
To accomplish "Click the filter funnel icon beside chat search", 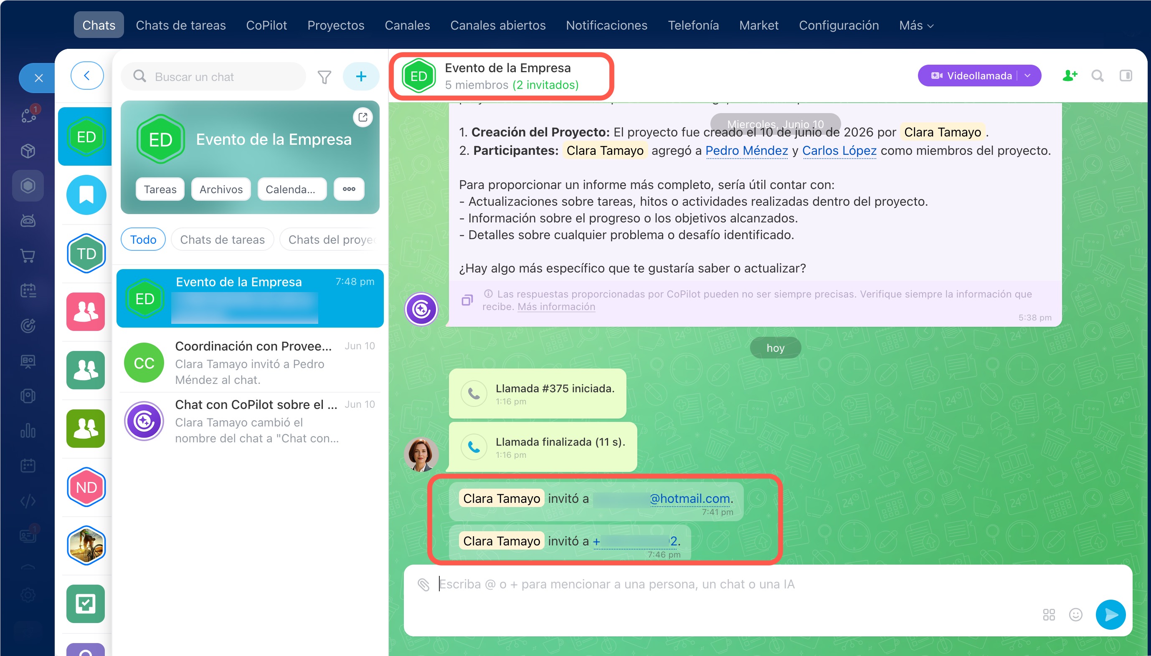I will point(324,77).
